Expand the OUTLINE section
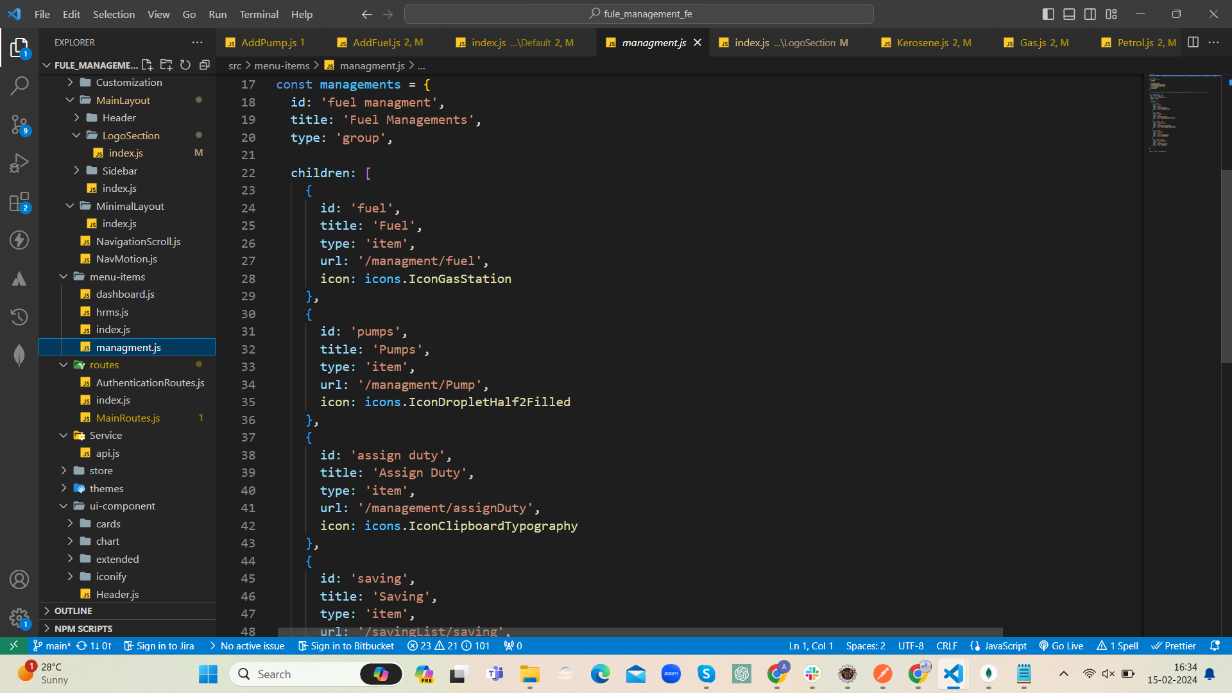Screen dimensions: 1232x693 [73, 611]
